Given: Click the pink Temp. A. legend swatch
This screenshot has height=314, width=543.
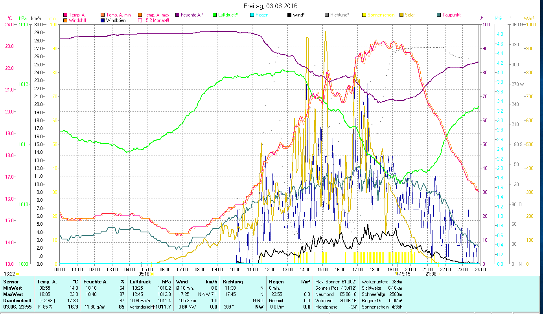Looking at the screenshot, I should 65,15.
